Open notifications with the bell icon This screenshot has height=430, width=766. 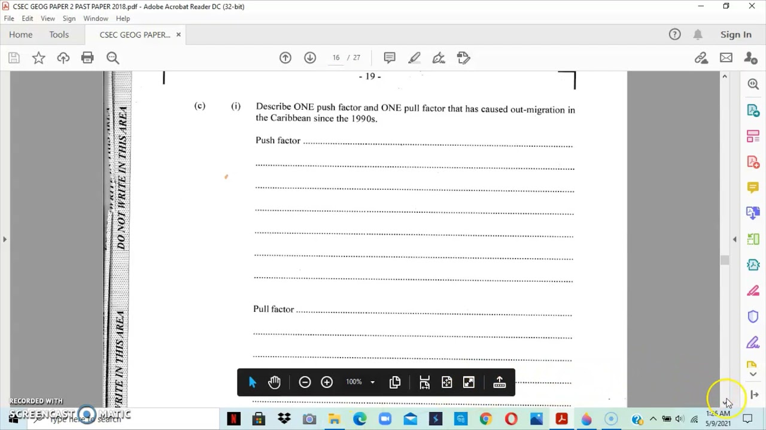pyautogui.click(x=698, y=35)
